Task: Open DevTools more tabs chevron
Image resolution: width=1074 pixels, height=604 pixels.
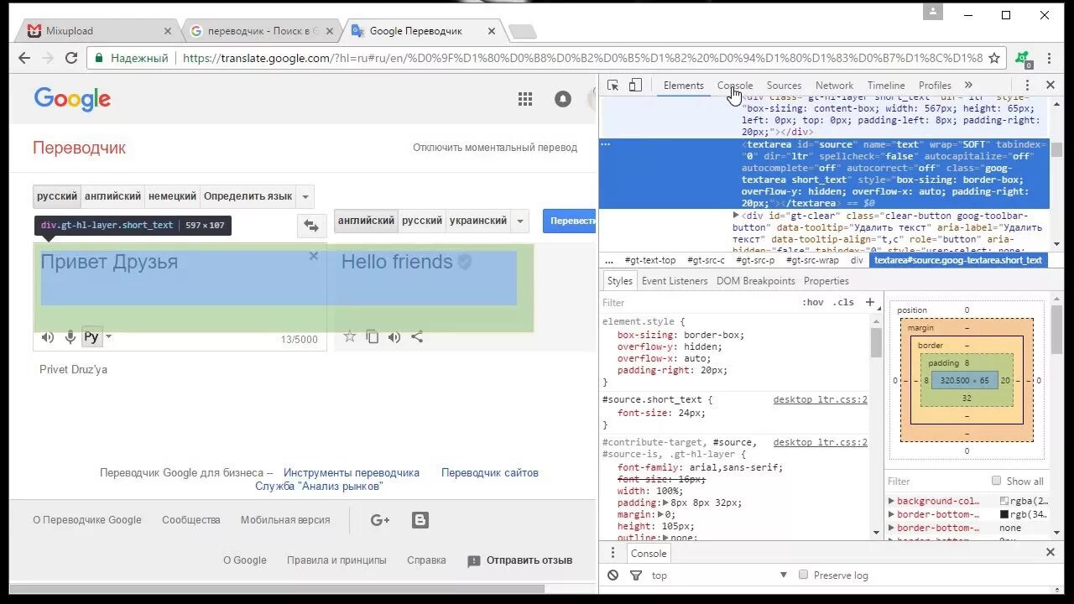Action: pyautogui.click(x=968, y=85)
